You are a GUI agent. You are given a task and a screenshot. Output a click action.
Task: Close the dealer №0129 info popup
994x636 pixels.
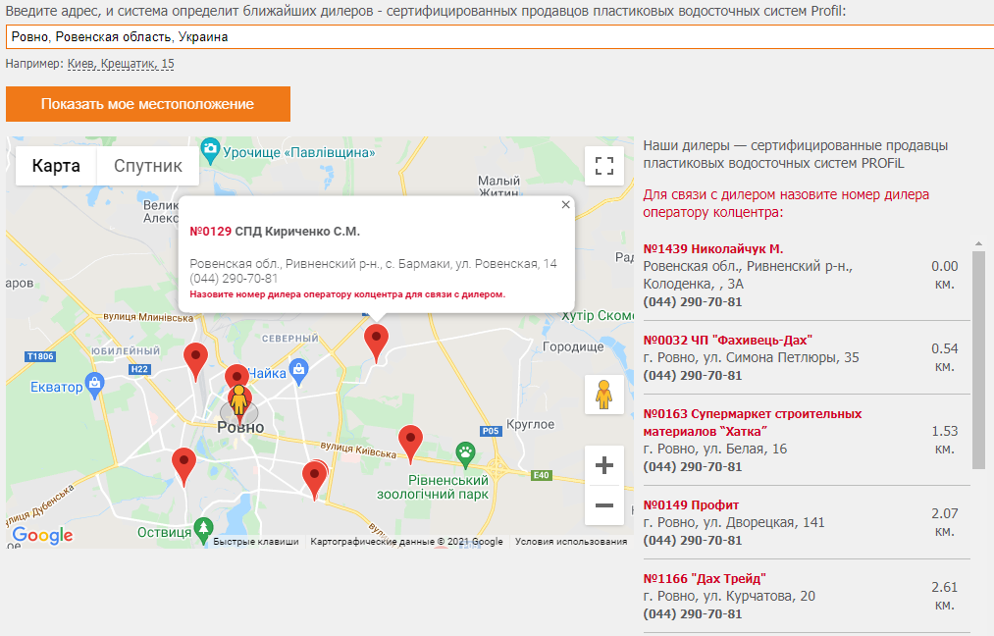[565, 204]
